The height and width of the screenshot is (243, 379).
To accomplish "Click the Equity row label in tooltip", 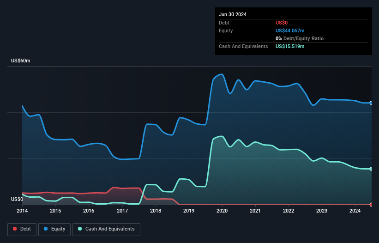I will pos(226,30).
